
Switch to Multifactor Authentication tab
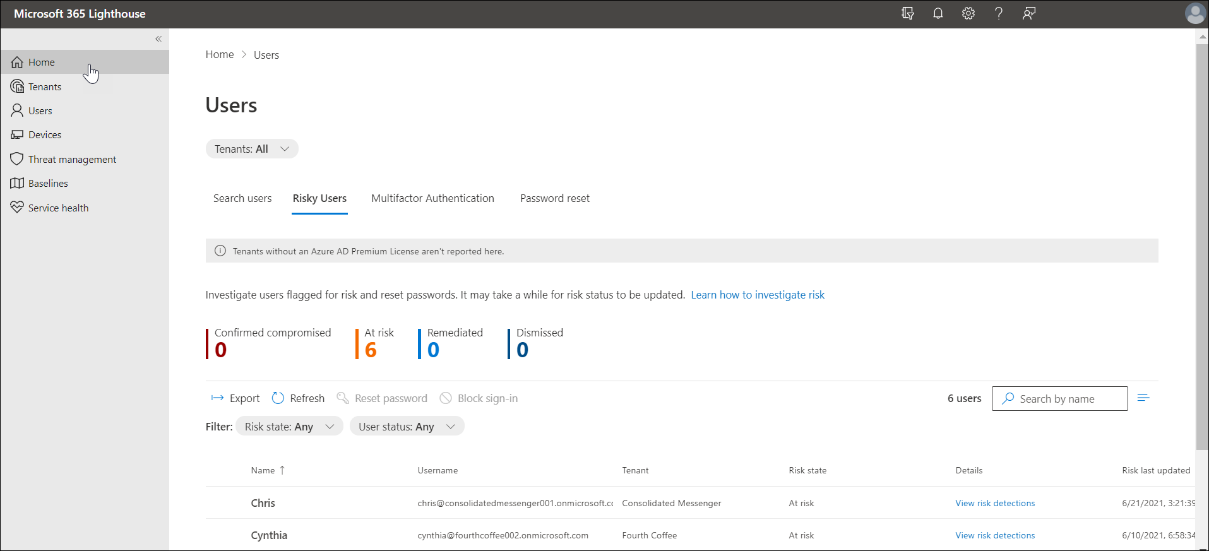(432, 198)
